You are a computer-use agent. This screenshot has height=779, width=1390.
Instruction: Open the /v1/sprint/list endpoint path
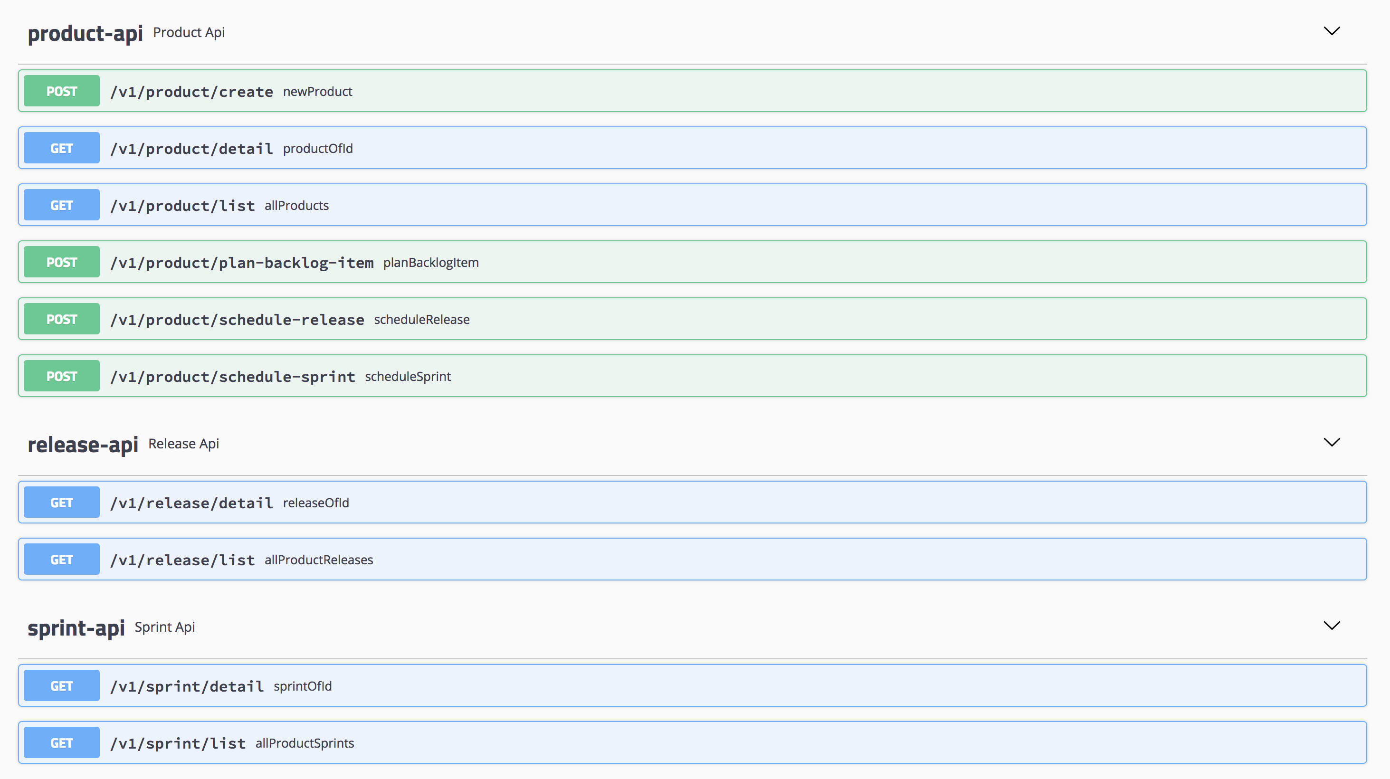click(x=178, y=743)
